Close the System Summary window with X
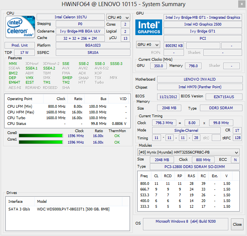Viewport: 247px width, 236px height. 240,4
